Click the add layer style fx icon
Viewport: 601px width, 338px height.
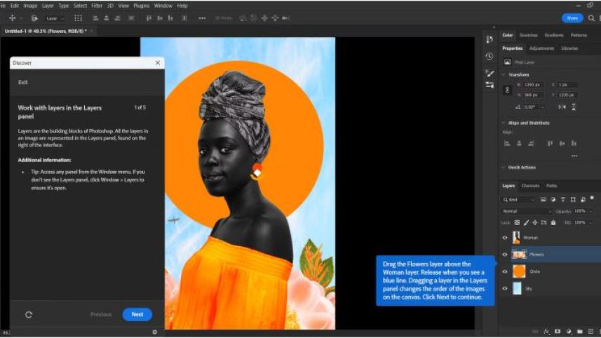[x=546, y=330]
